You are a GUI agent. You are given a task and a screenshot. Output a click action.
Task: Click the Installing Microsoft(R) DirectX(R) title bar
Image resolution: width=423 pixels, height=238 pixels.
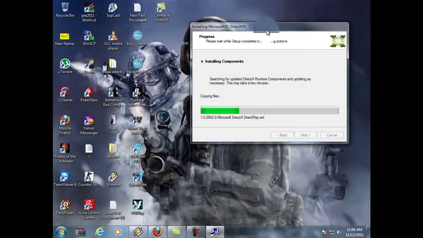point(269,26)
